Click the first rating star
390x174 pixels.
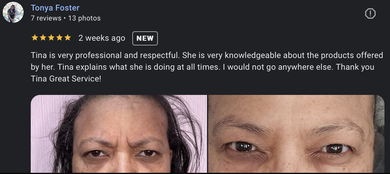tap(35, 38)
